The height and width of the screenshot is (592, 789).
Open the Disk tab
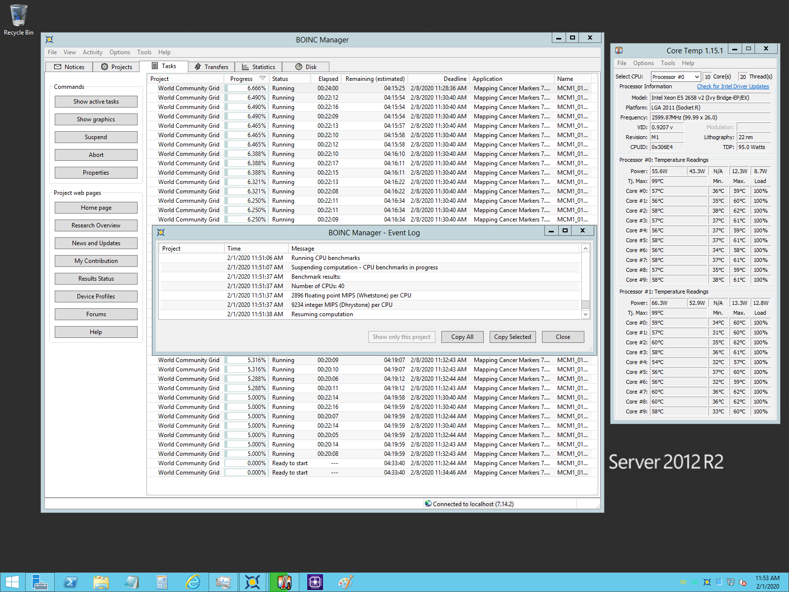[306, 67]
